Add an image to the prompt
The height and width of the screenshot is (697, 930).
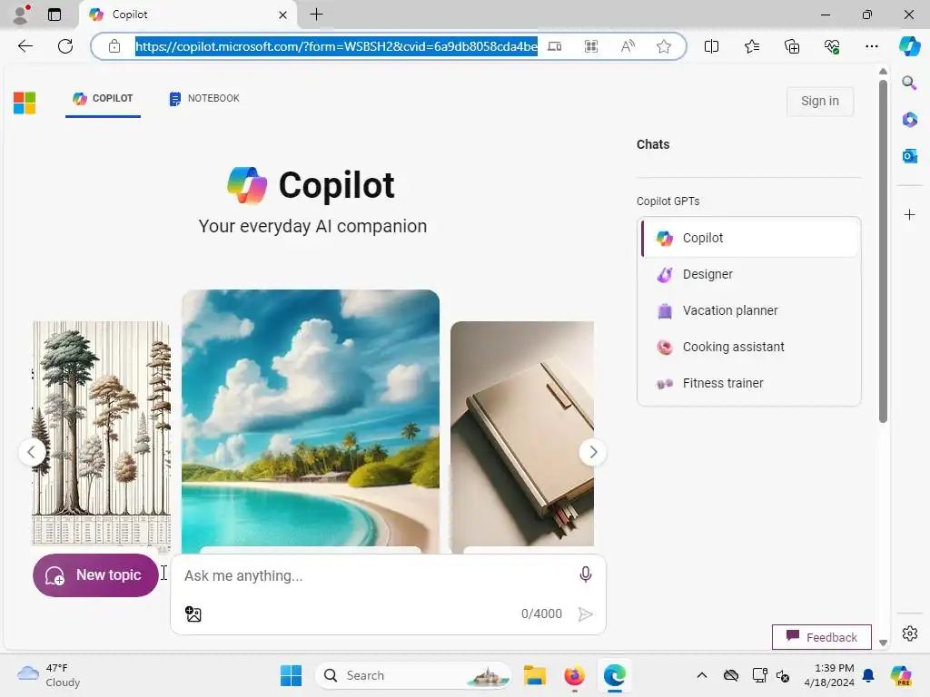click(x=193, y=614)
